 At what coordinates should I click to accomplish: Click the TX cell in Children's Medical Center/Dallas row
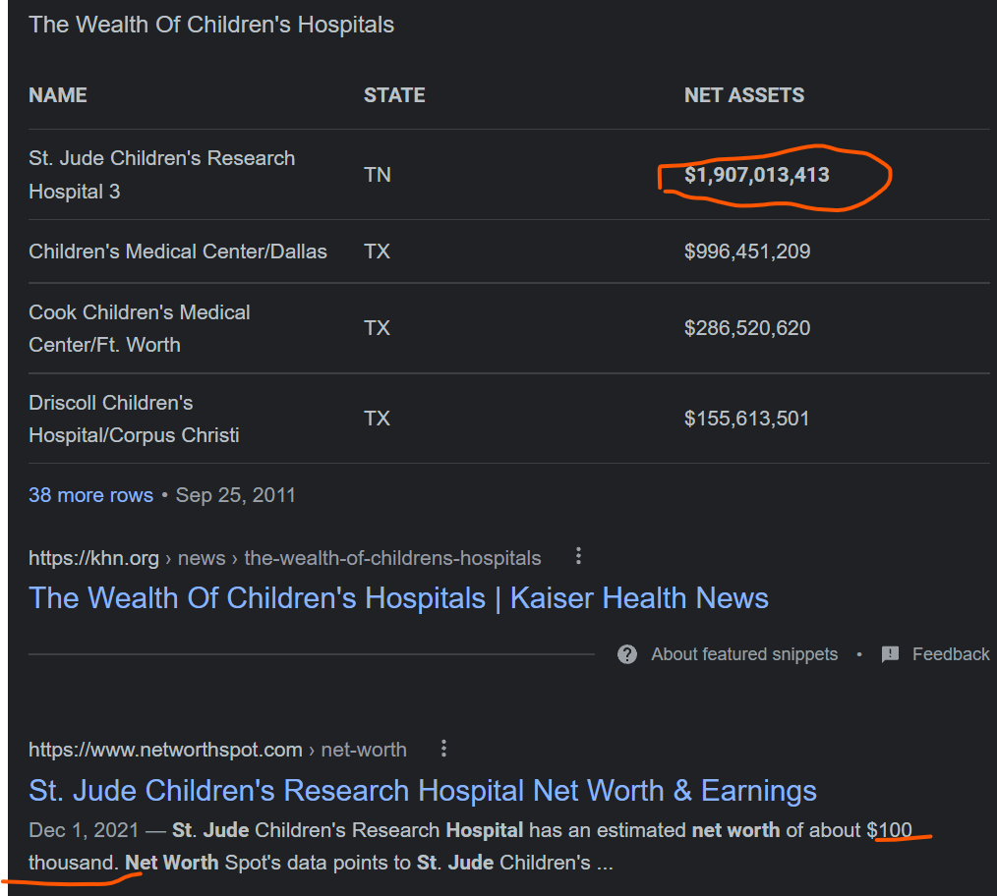coord(377,252)
